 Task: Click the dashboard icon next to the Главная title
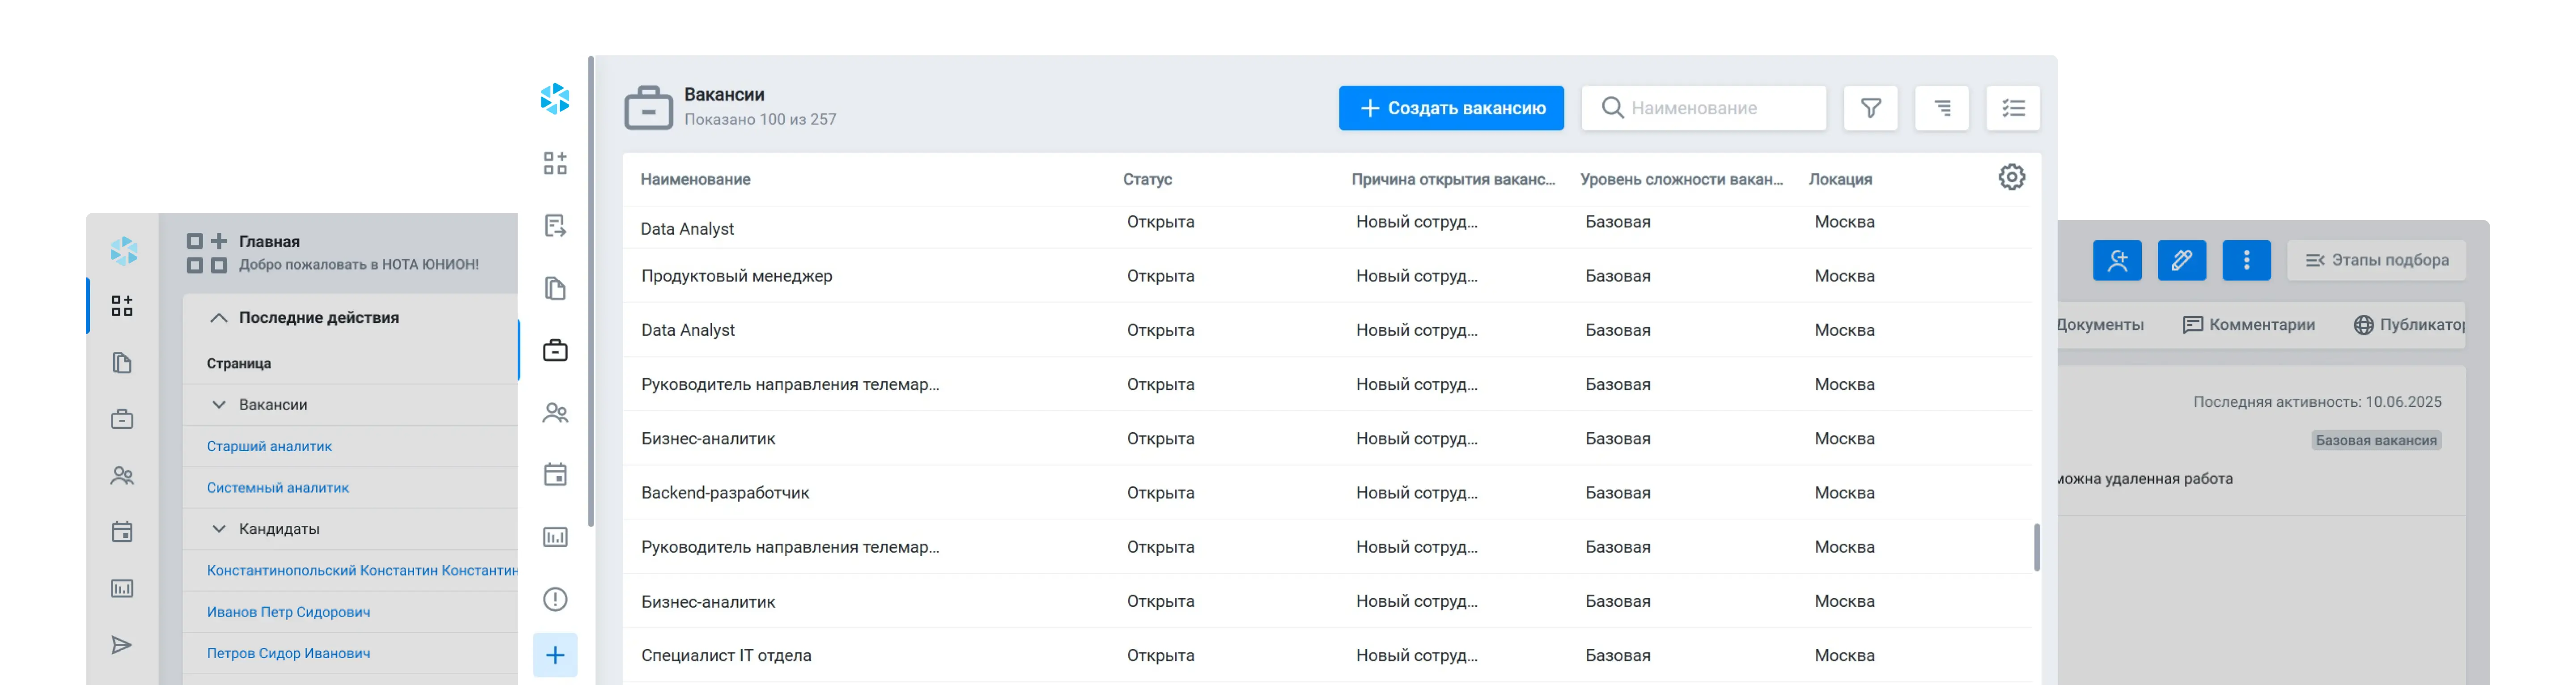click(207, 253)
